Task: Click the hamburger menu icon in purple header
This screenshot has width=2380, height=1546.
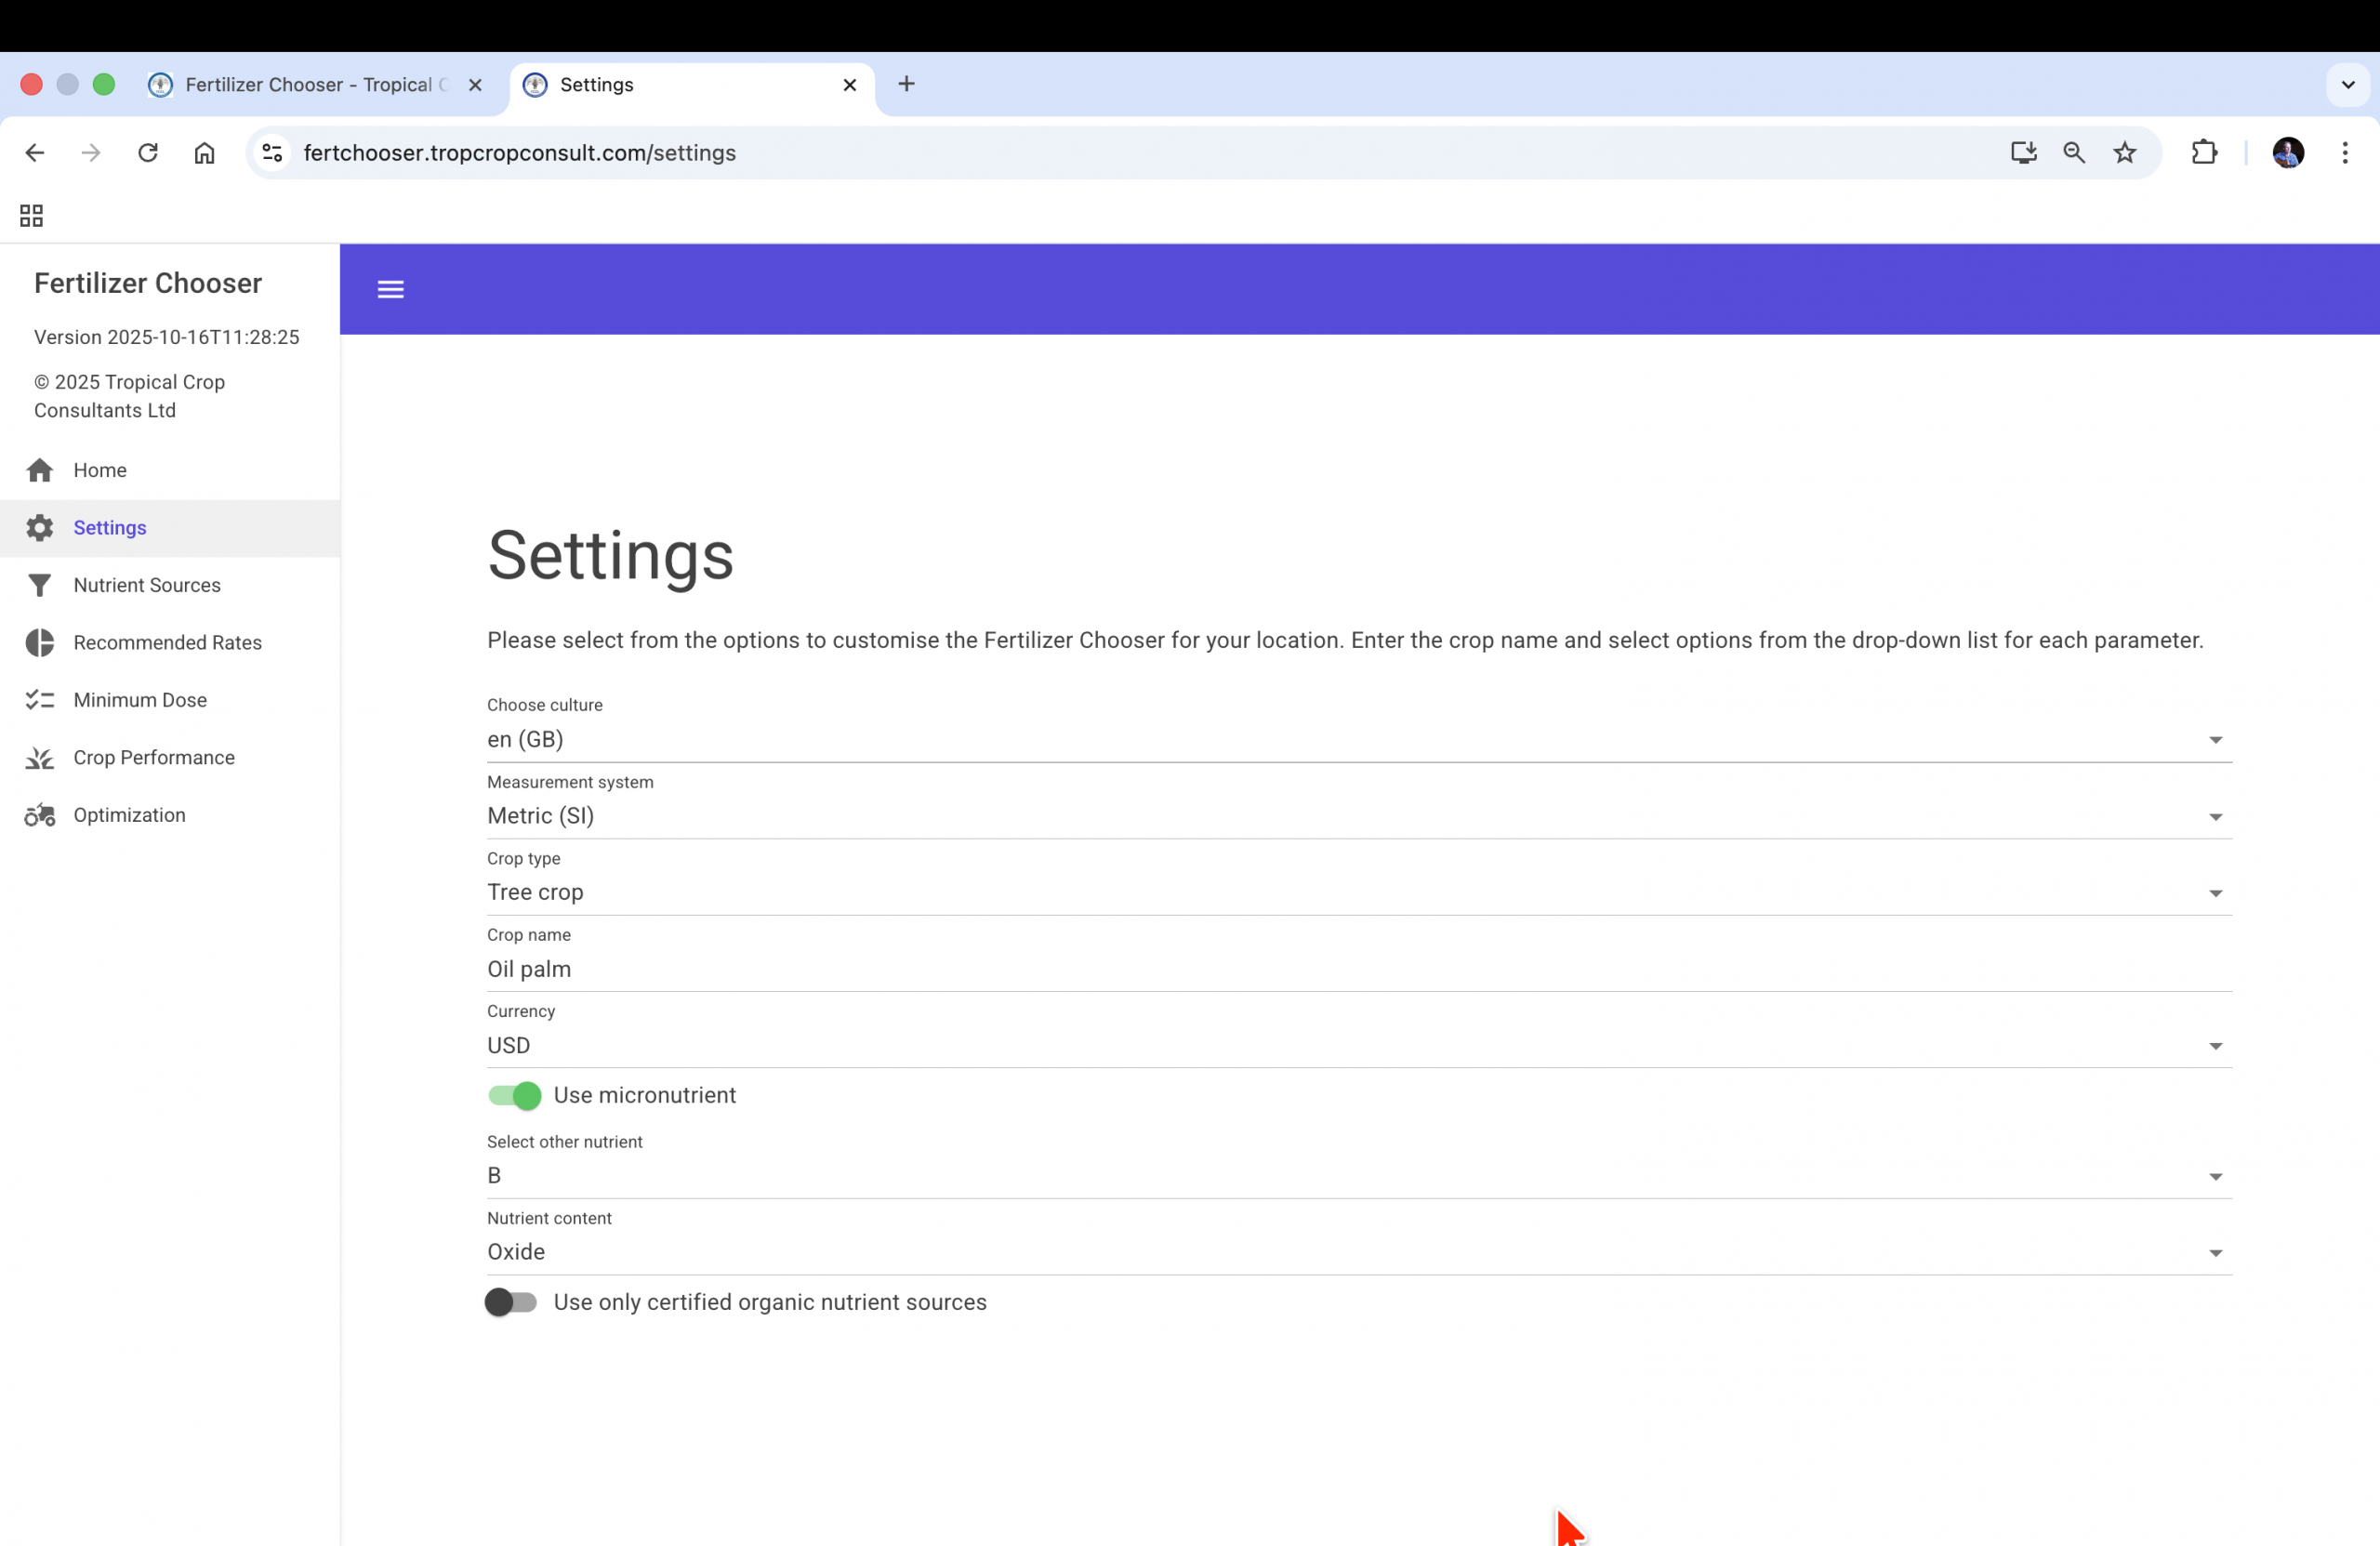Action: click(390, 290)
